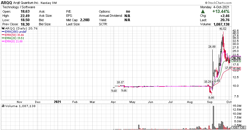Click the EMA(200) undef legend entry
The image size is (247, 130).
coord(14,32)
